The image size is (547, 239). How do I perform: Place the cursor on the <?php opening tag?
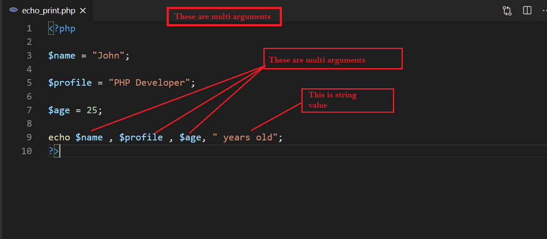coord(62,28)
